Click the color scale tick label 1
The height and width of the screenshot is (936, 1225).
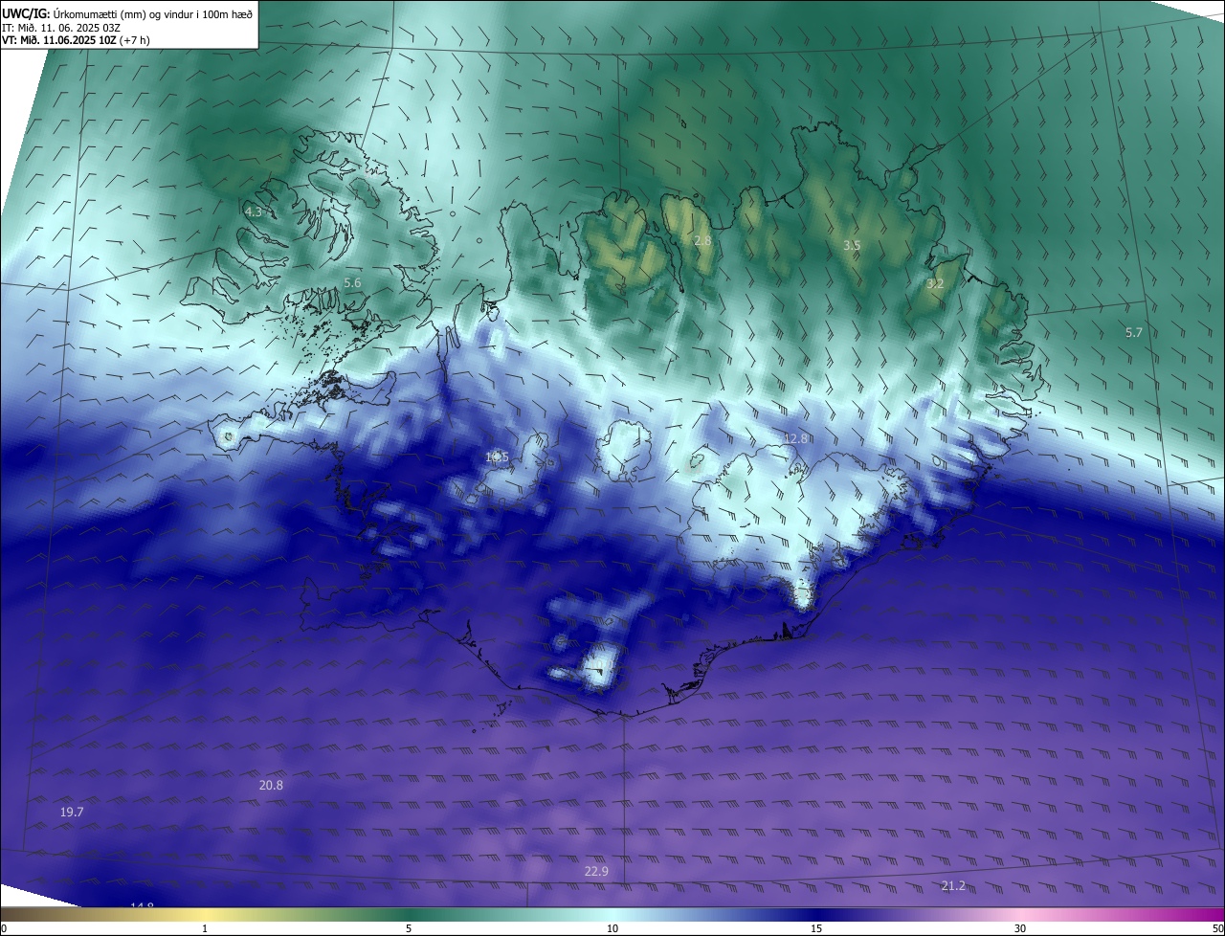click(205, 929)
